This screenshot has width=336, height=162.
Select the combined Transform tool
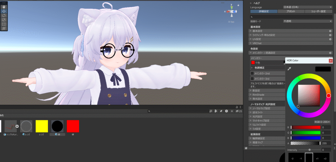tap(4, 28)
